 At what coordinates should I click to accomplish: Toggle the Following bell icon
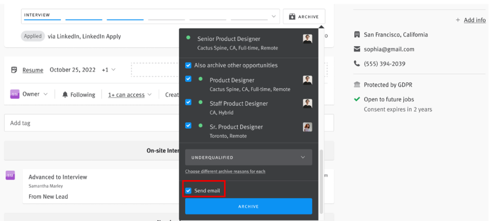click(65, 95)
